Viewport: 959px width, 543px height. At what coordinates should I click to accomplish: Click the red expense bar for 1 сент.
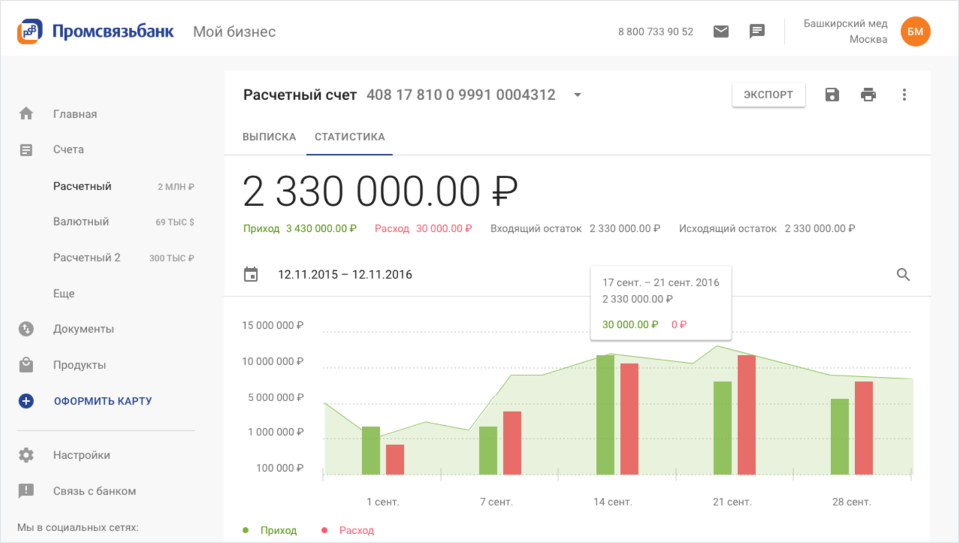395,459
